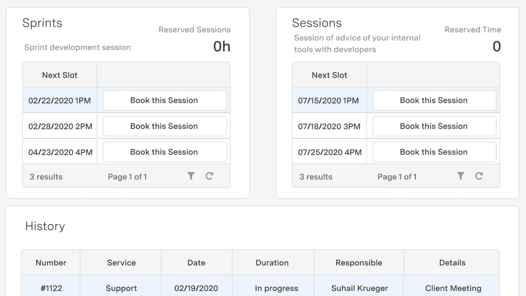This screenshot has width=526, height=296.
Task: Book the 02/22/2020 1PM sprint session
Action: point(164,100)
